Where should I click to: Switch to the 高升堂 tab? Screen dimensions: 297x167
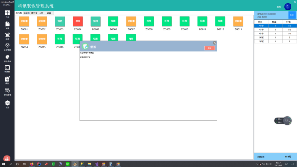(34, 13)
